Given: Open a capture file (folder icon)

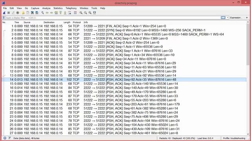Looking at the screenshot, I should [x=23, y=13].
